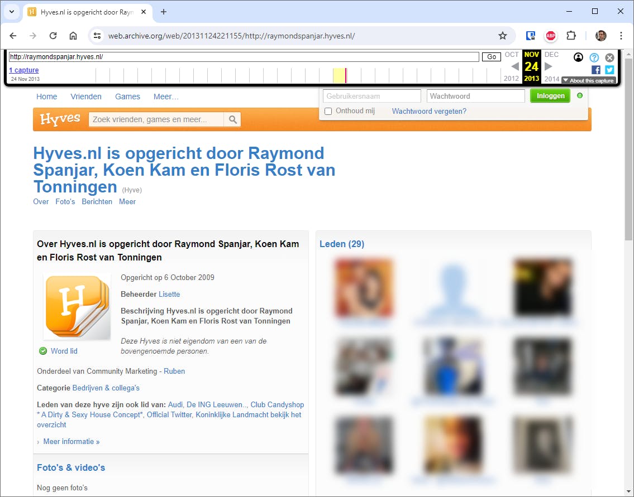Screen dimensions: 634x497
Task: Click the green Inloggen button
Action: coord(550,96)
